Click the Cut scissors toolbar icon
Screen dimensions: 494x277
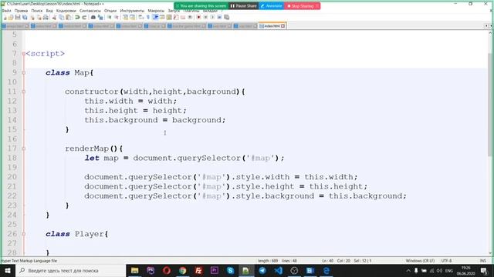coord(54,17)
